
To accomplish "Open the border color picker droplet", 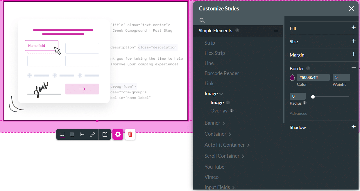I will point(292,78).
